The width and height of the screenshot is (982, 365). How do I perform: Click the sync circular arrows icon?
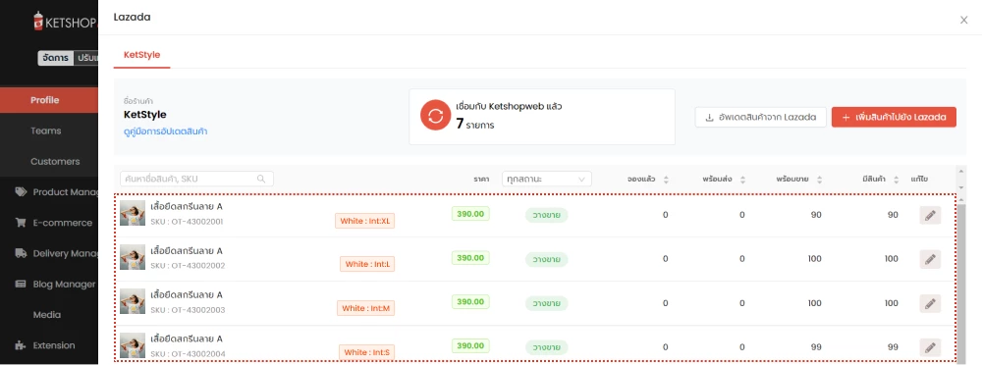pos(435,116)
